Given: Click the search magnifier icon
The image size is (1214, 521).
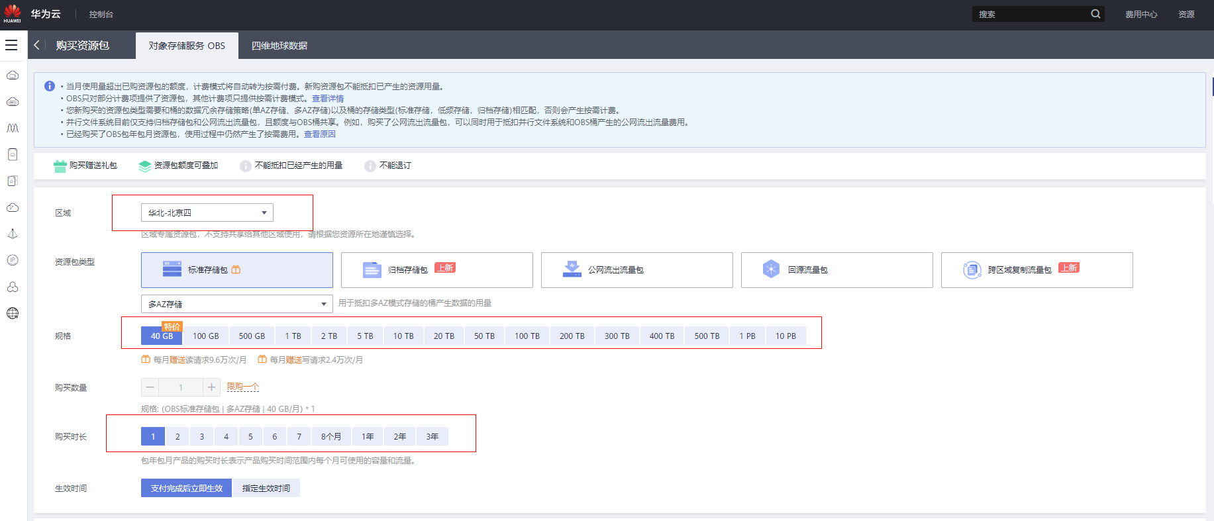Looking at the screenshot, I should pos(1095,14).
